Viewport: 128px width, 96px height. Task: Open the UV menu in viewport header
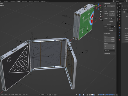pyautogui.click(x=27, y=95)
